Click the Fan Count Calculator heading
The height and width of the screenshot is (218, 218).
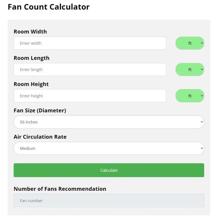(49, 7)
